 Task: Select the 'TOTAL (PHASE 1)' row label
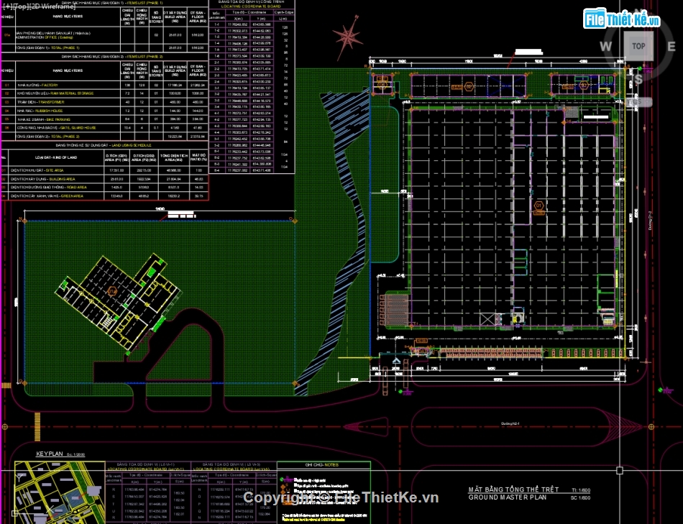click(65, 48)
